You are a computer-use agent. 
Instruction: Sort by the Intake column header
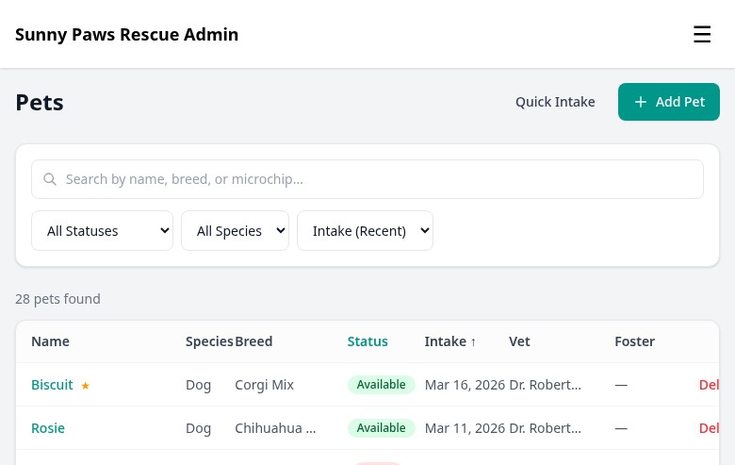[450, 341]
